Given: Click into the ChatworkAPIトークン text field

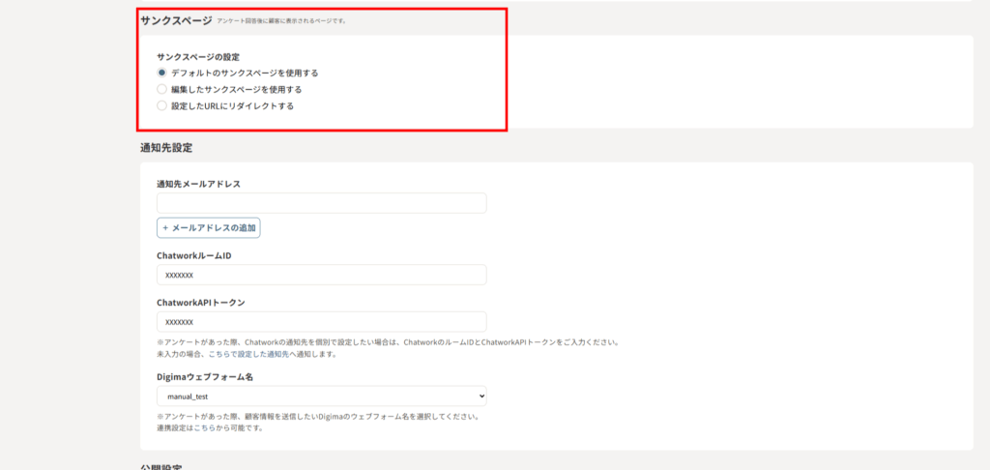Looking at the screenshot, I should [x=321, y=322].
